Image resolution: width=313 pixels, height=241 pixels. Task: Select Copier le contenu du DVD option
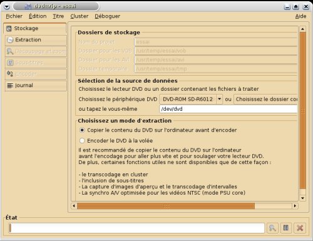82,130
